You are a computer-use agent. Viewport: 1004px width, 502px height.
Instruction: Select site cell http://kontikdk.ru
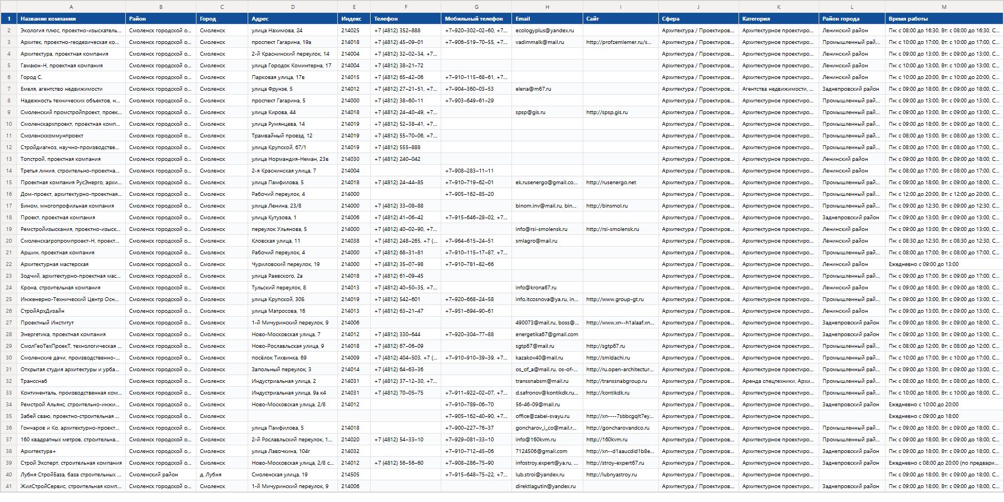coord(621,392)
